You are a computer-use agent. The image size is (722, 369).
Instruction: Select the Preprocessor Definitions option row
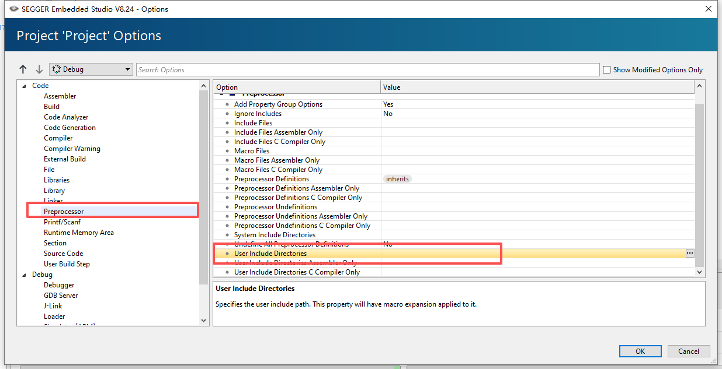coord(272,178)
